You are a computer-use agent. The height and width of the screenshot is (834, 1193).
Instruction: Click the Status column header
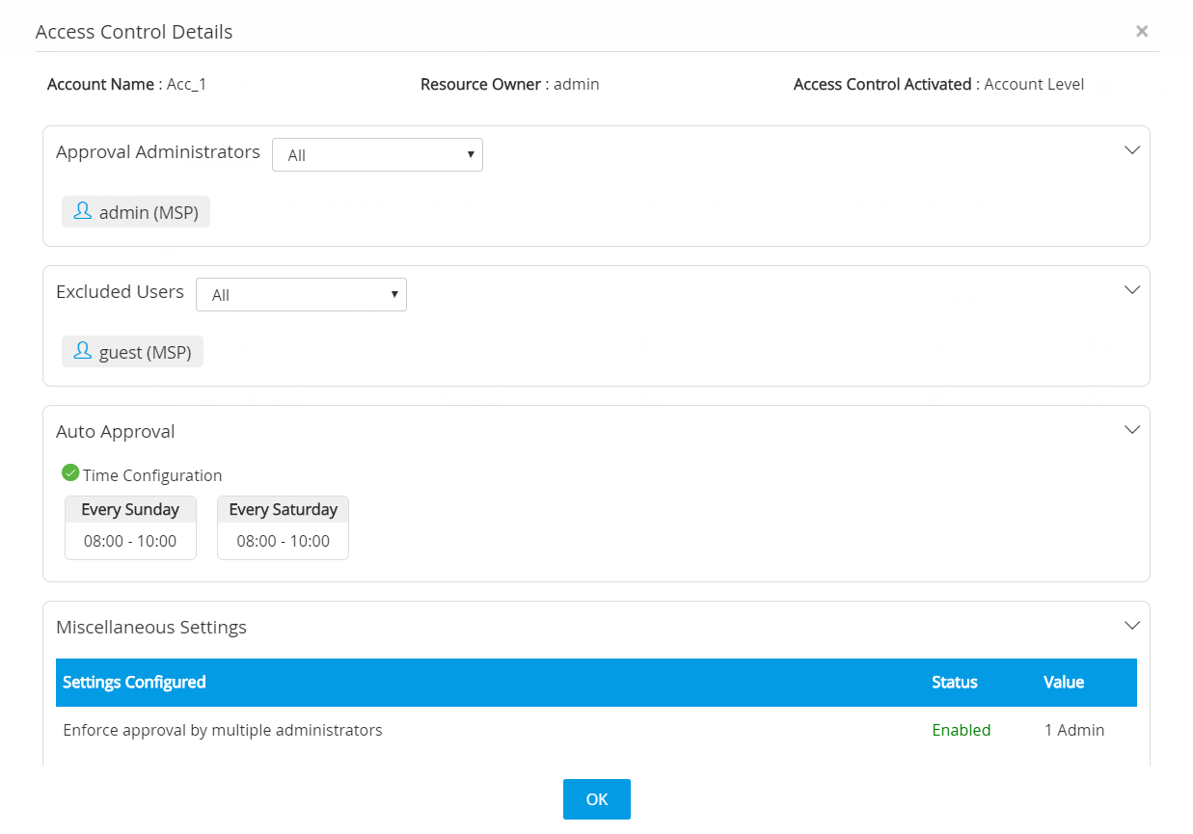tap(954, 683)
